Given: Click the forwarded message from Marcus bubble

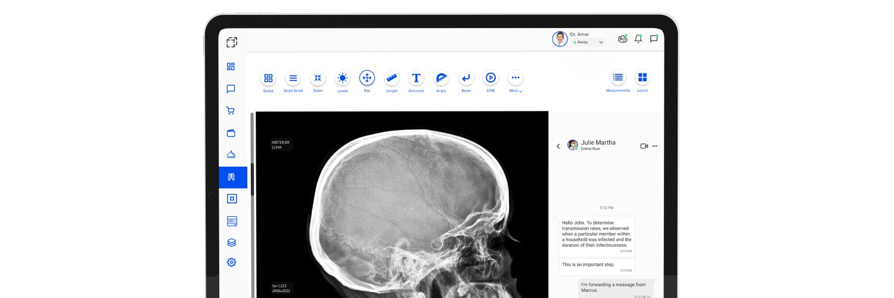Looking at the screenshot, I should pos(617,289).
